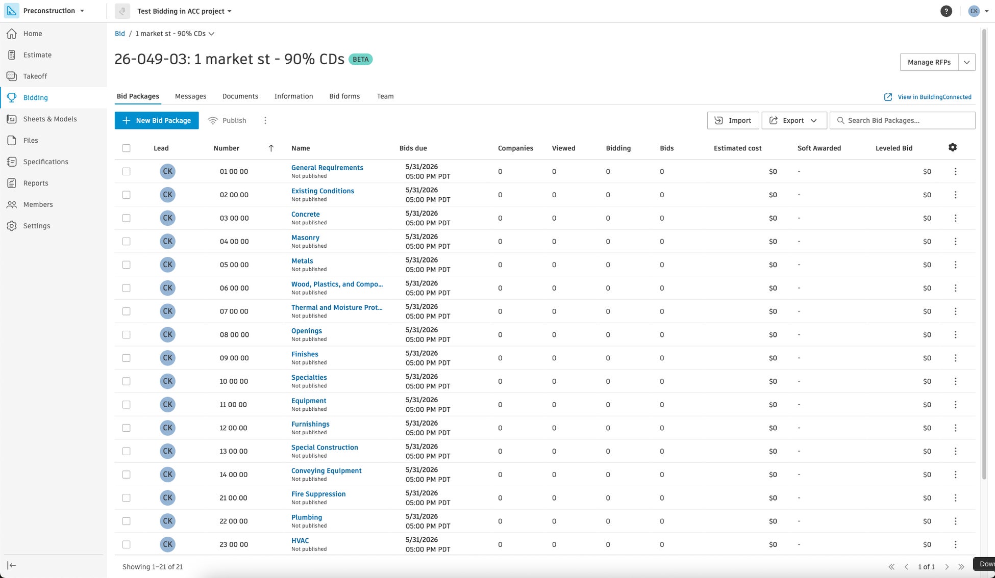Click the table settings gear icon
The width and height of the screenshot is (995, 578).
952,147
